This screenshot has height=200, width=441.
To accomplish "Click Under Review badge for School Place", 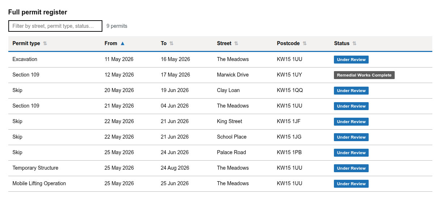I will (351, 137).
